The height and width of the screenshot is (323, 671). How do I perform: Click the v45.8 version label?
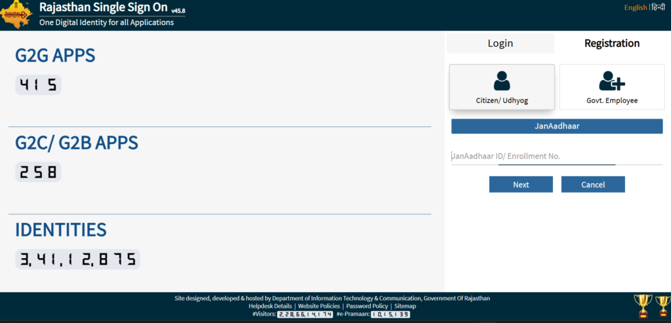pos(178,10)
